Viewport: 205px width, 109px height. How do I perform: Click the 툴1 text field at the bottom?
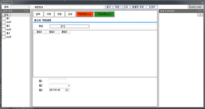click(58, 81)
